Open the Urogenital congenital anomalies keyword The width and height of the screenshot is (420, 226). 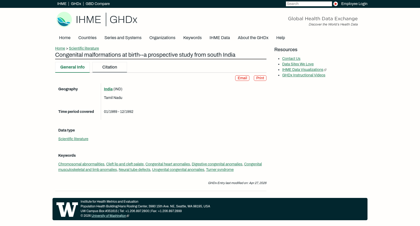click(x=178, y=170)
